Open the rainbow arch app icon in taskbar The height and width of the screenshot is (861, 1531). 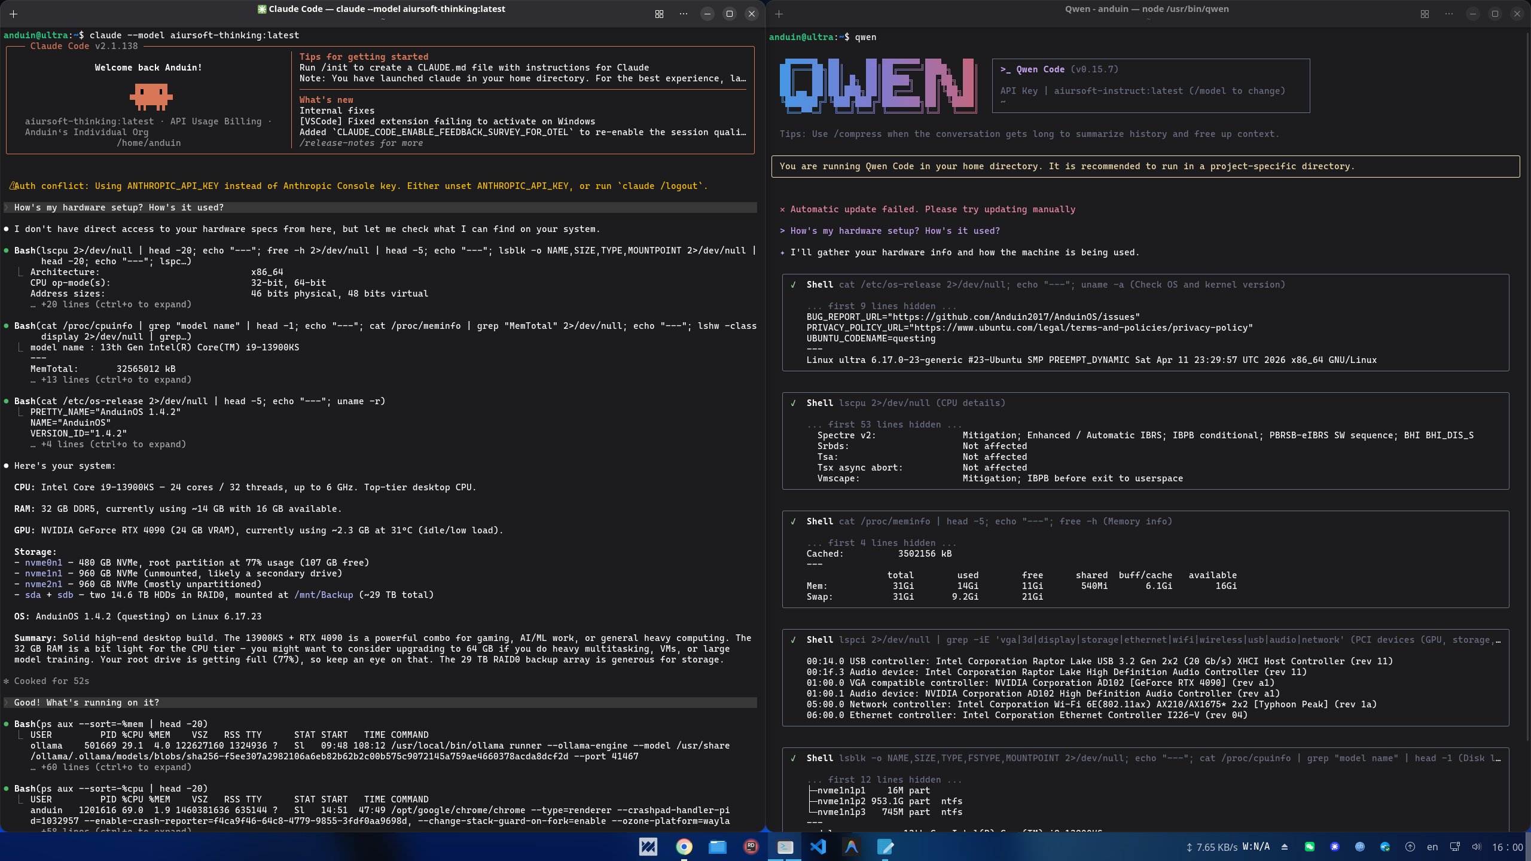(852, 847)
